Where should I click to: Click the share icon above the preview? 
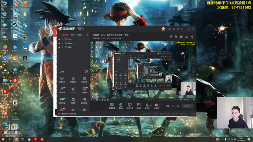click(x=192, y=37)
